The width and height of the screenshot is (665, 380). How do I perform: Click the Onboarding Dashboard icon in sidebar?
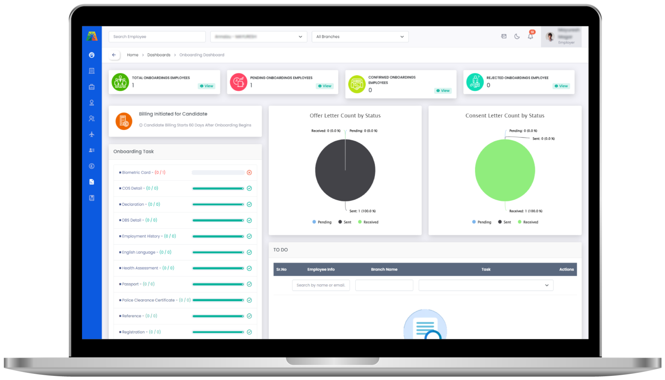(x=92, y=55)
